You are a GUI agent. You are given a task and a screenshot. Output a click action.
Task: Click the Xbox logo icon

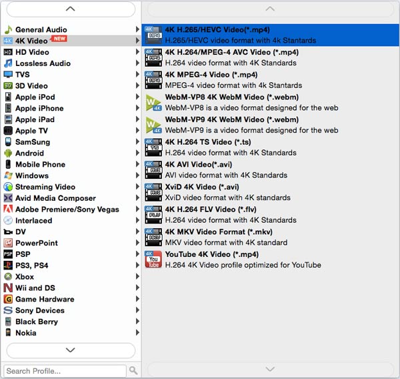(8, 277)
